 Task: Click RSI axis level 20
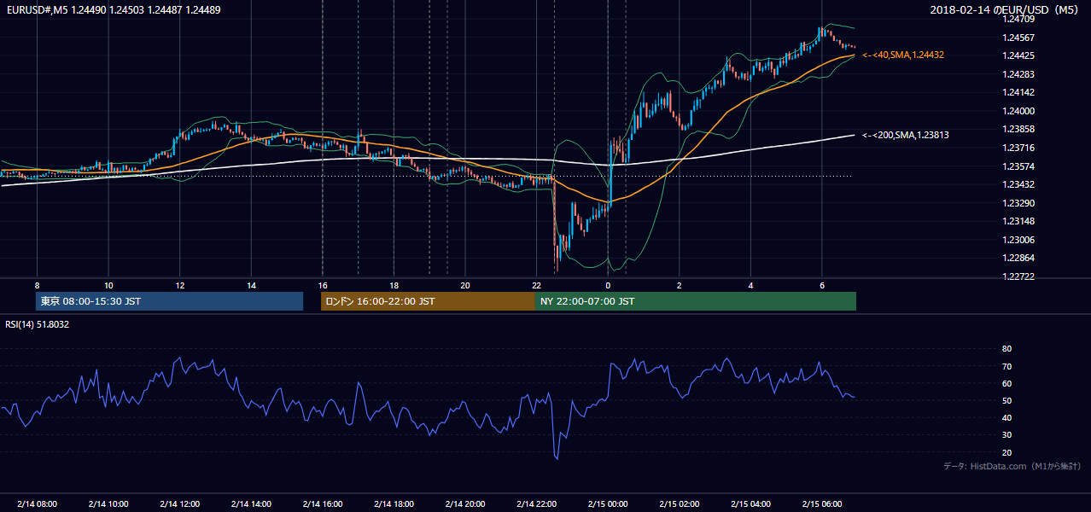tap(1006, 452)
